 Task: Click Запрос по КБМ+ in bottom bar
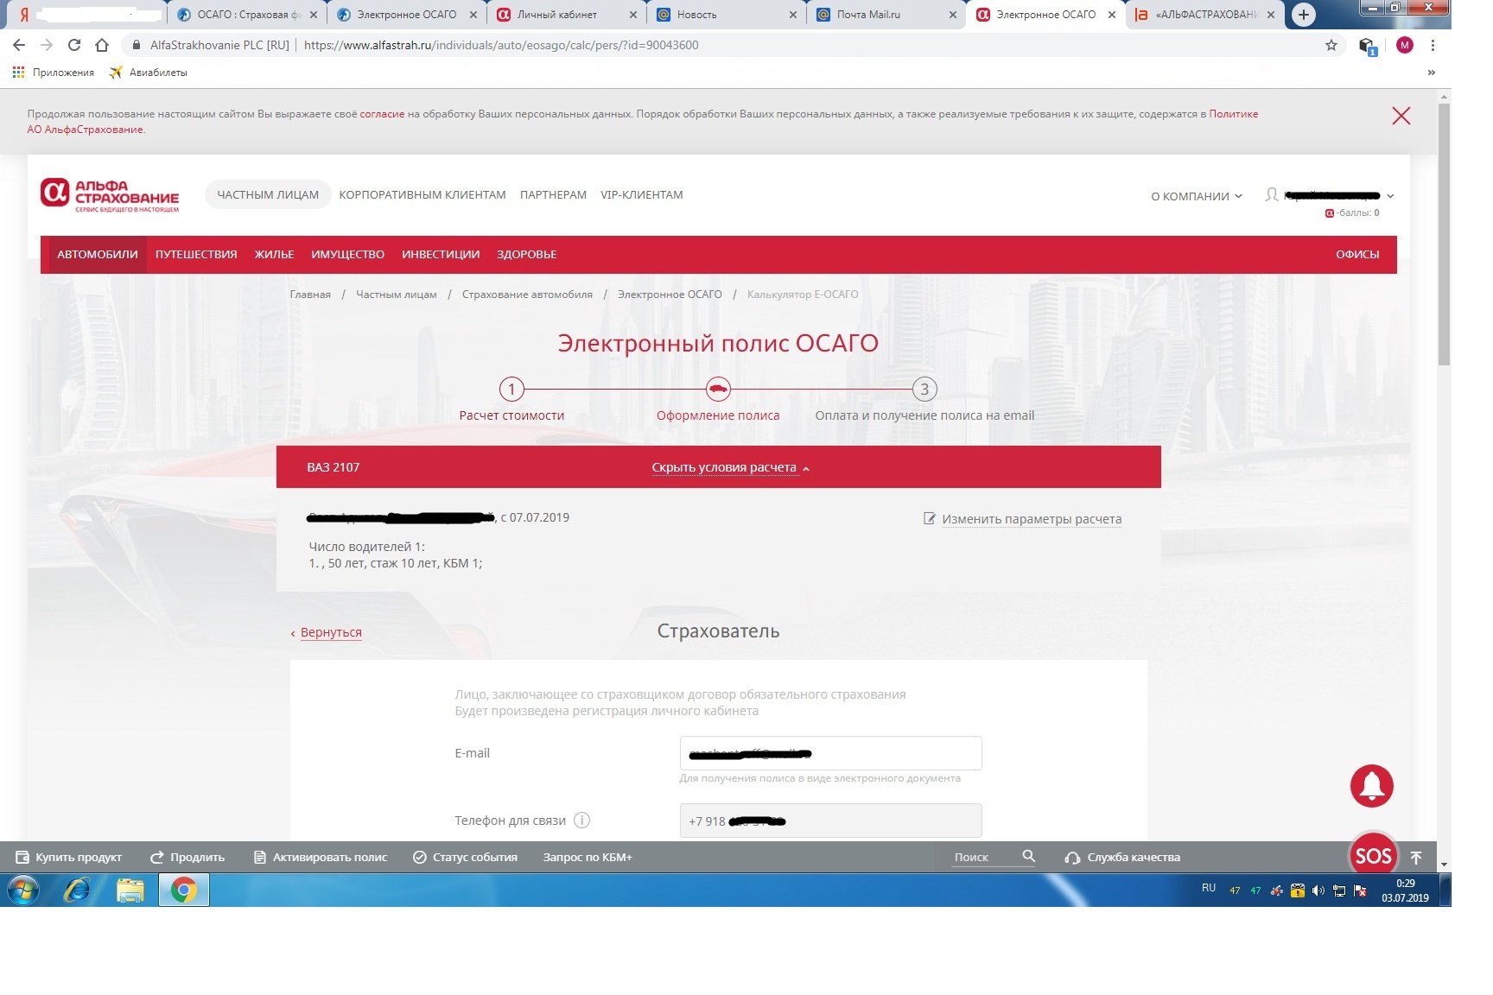[588, 858]
